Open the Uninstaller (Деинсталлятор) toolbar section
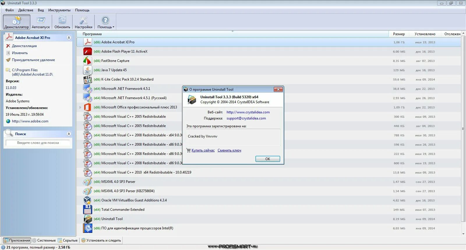 tap(17, 22)
